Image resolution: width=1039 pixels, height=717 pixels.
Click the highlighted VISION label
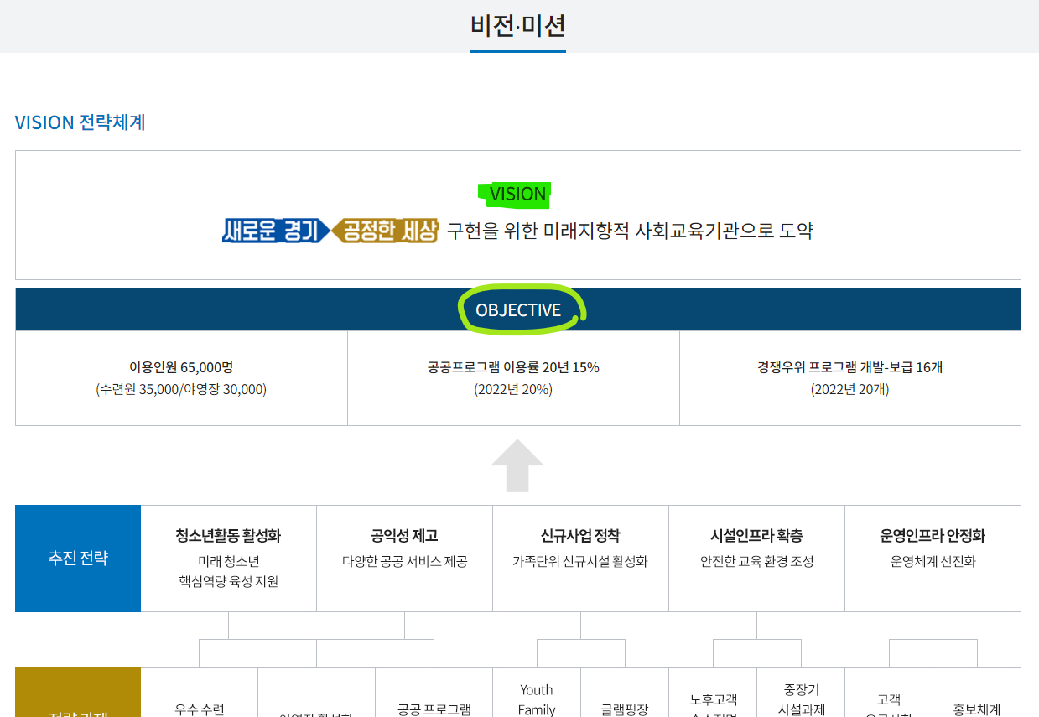pos(517,195)
